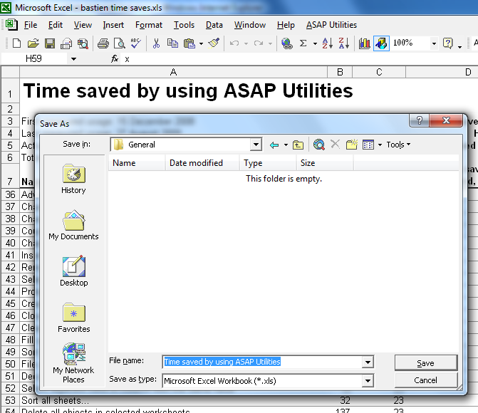
Task: Select the Format Painter brush icon
Action: pos(214,43)
